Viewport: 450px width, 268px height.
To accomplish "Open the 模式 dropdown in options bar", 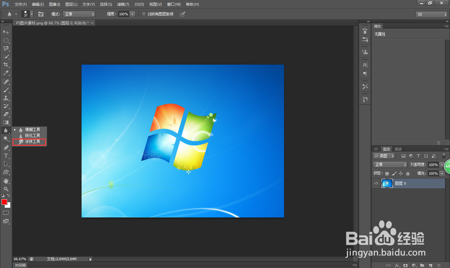I will pos(79,14).
